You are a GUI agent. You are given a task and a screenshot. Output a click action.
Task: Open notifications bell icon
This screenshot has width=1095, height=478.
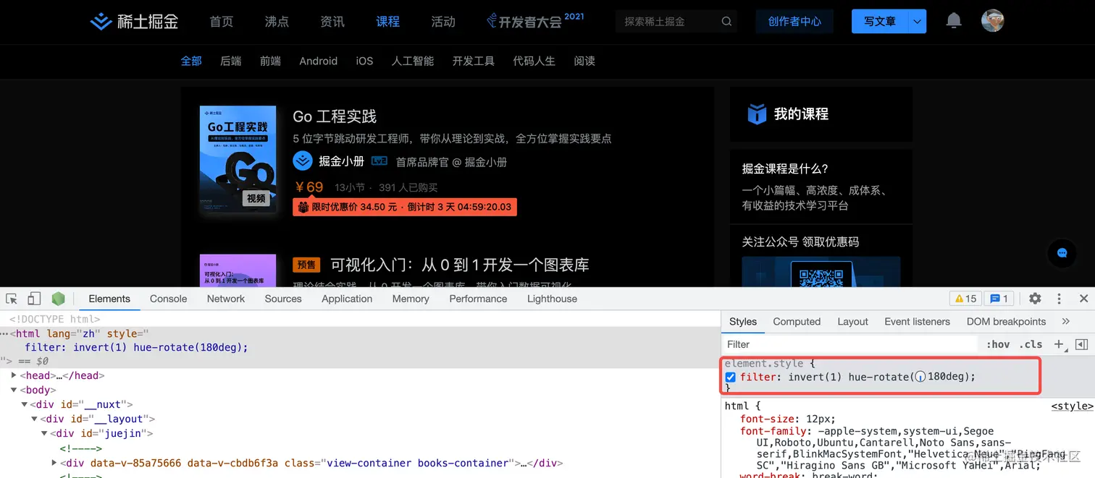pyautogui.click(x=954, y=20)
